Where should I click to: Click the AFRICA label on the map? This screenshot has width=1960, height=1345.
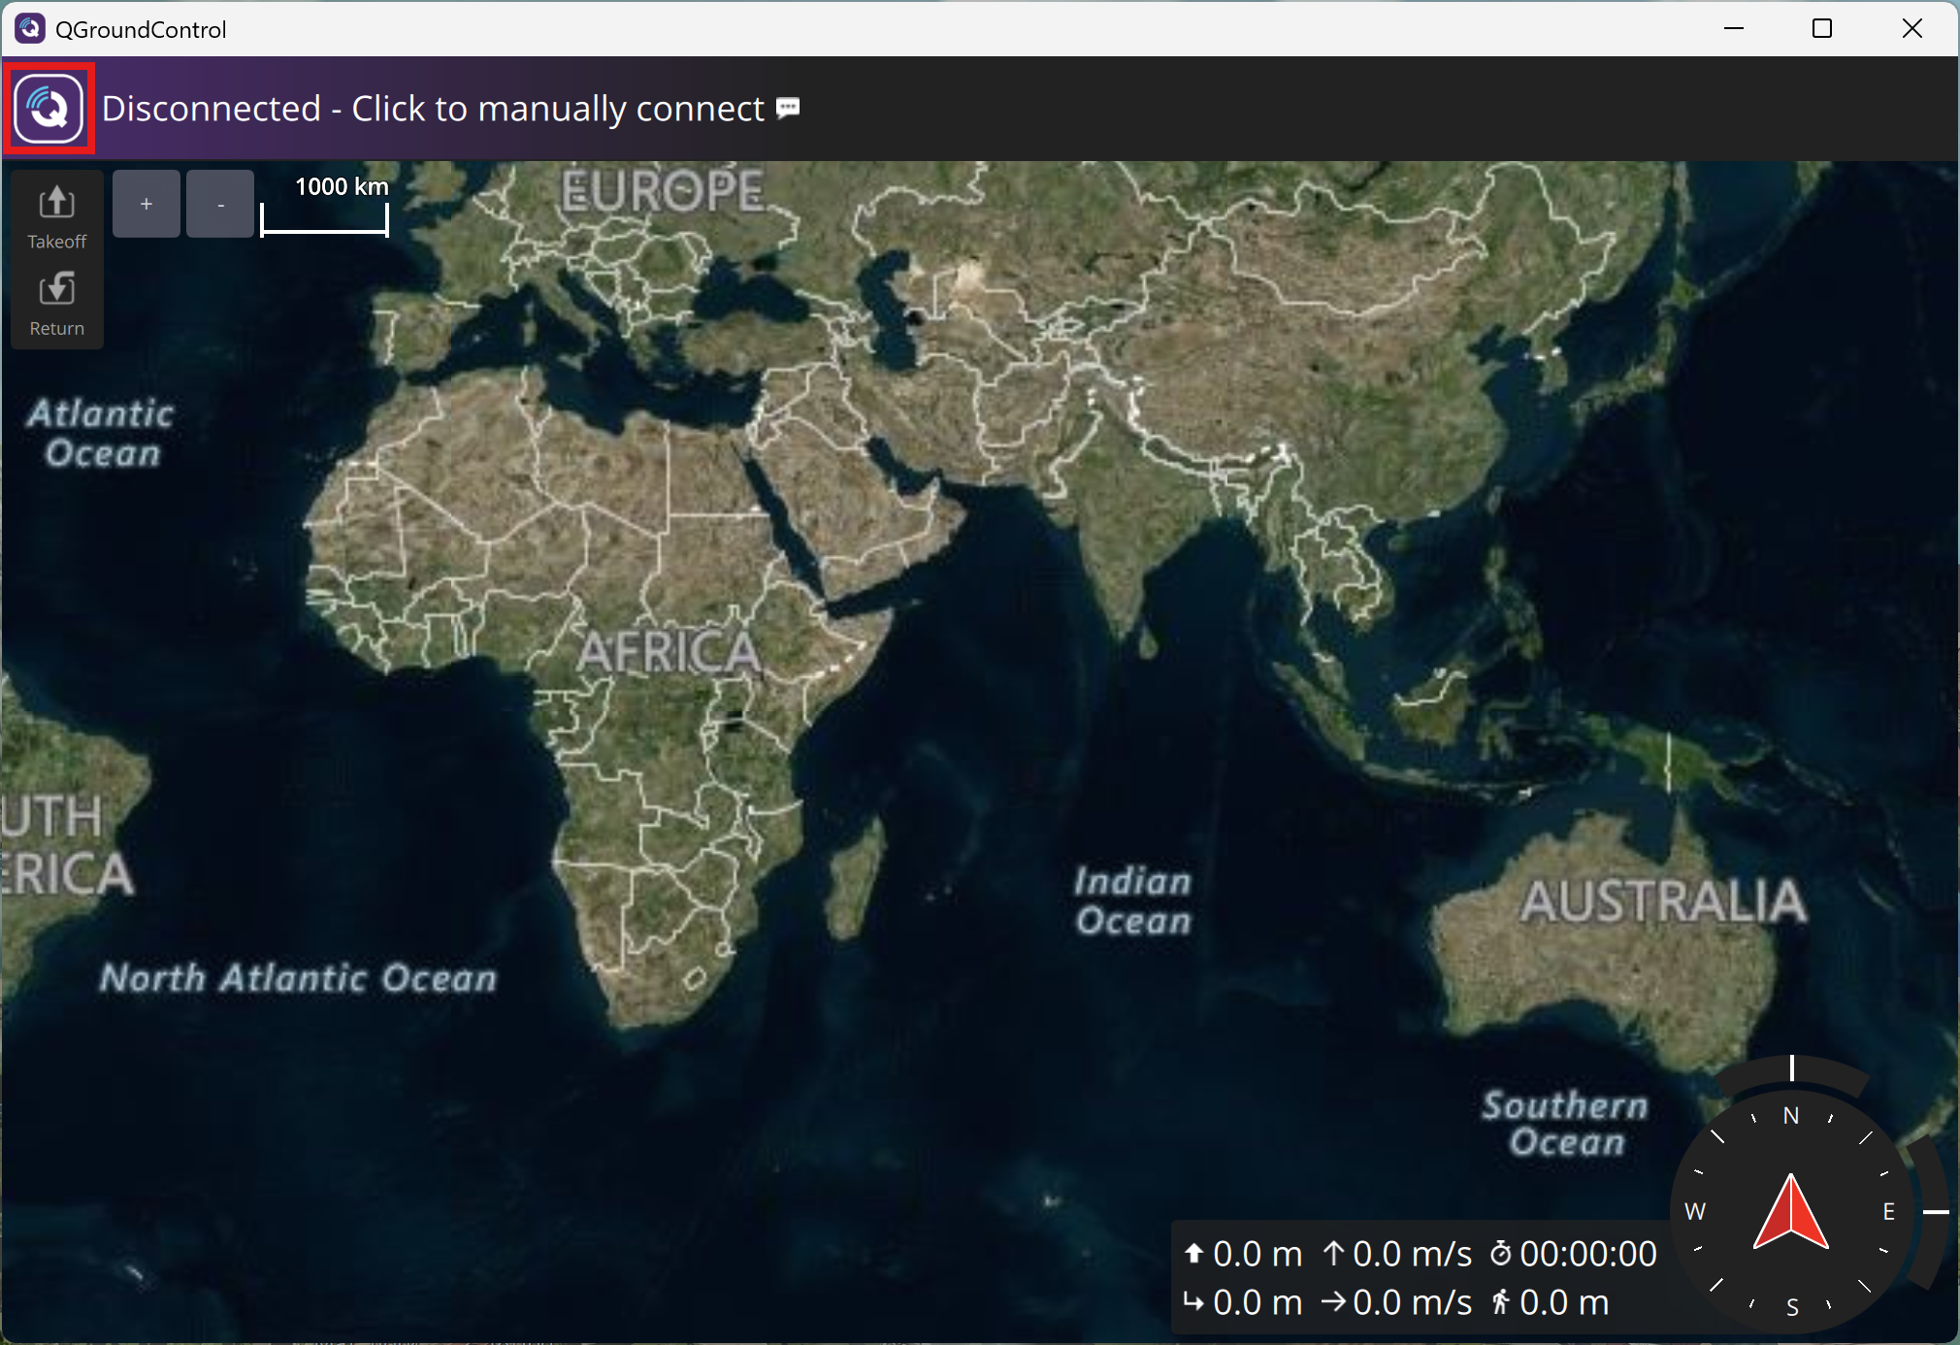click(x=669, y=651)
